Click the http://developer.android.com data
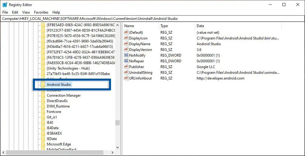The height and width of the screenshot is (156, 305). pyautogui.click(x=221, y=78)
